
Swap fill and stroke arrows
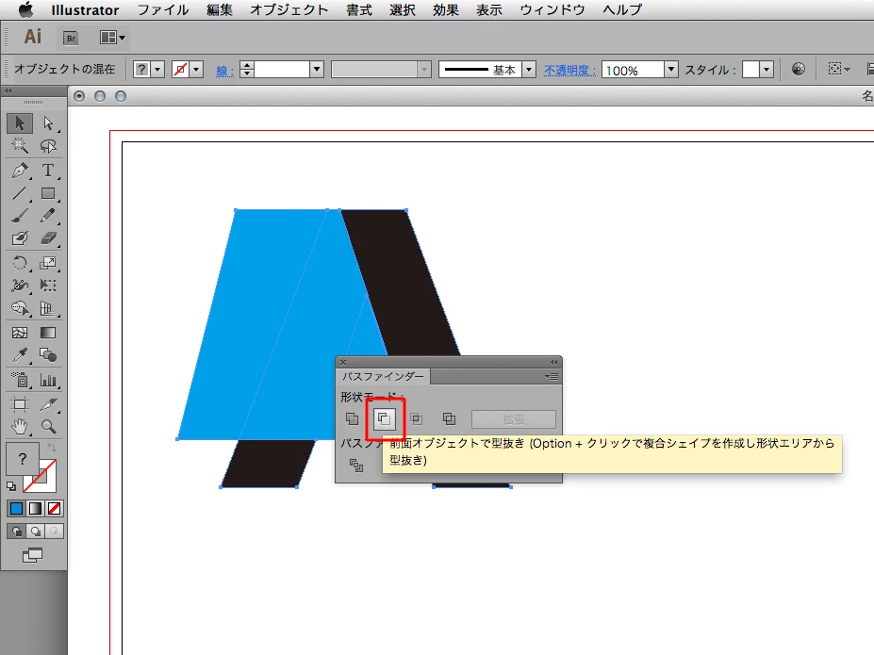point(51,448)
